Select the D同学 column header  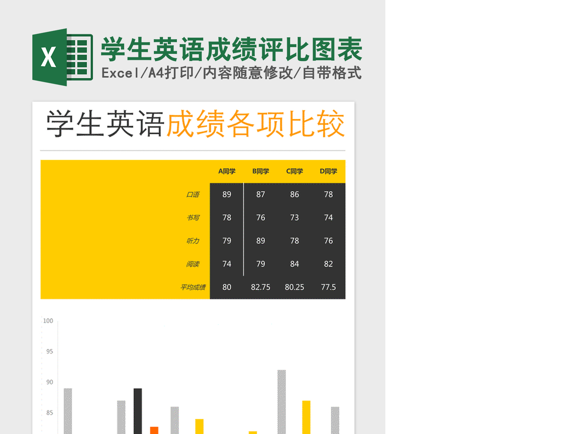pos(328,171)
